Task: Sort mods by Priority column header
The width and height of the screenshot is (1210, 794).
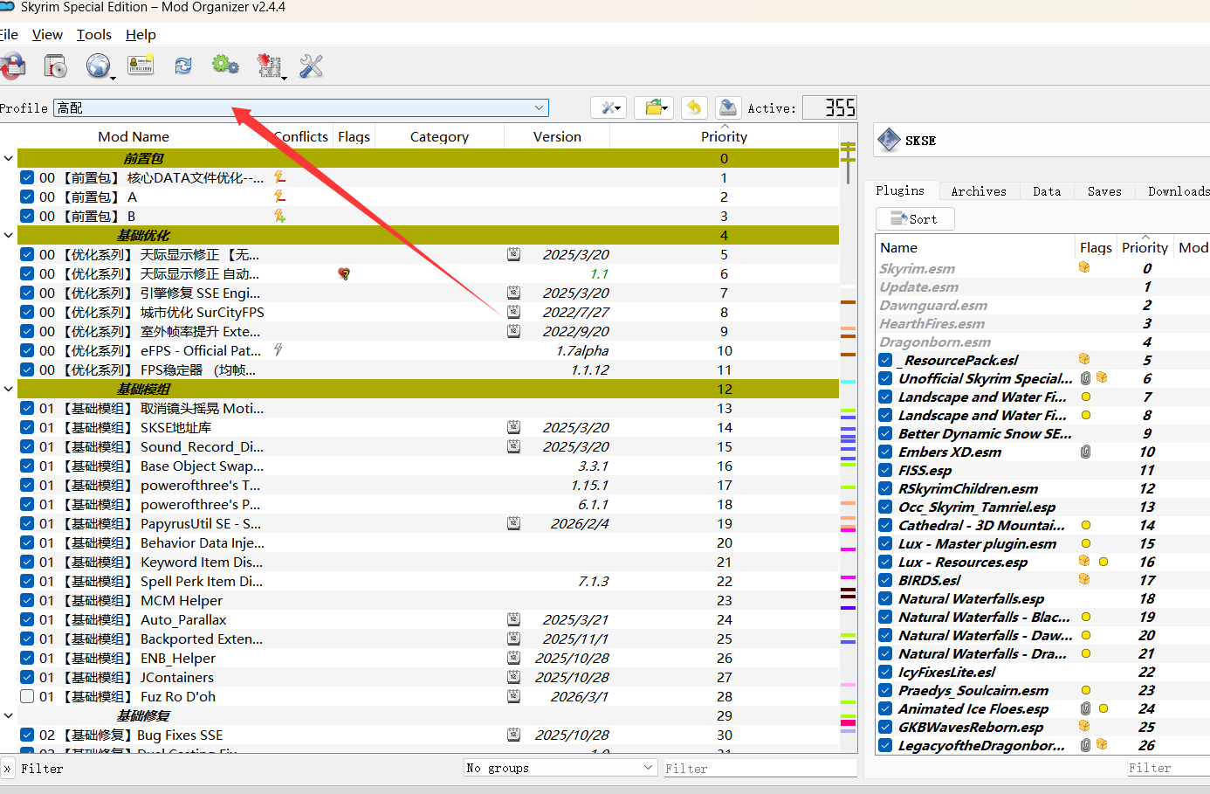Action: (724, 137)
